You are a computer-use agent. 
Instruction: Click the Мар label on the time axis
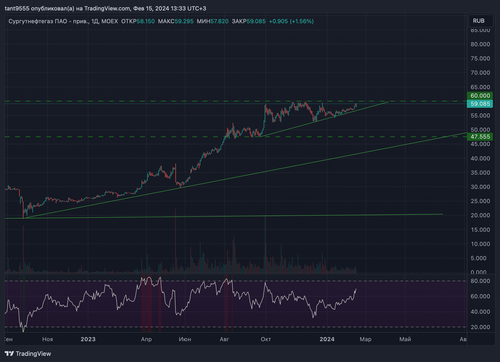coord(365,340)
